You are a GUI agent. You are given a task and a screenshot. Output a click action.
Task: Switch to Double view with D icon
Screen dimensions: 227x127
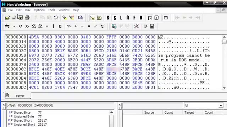tap(141, 18)
